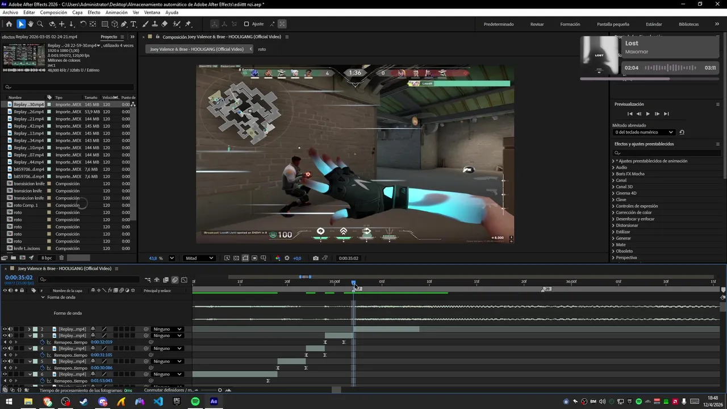Toggle the frame blending switch in timeline
Screen dimensions: 727x409
pos(166,280)
